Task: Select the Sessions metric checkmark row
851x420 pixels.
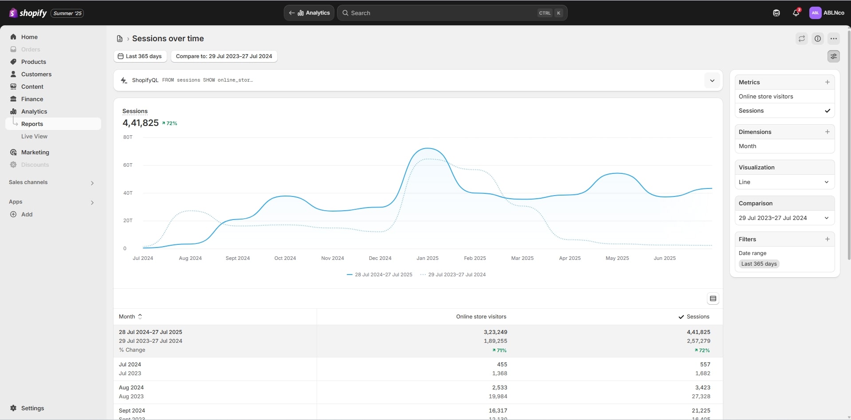Action: (x=784, y=111)
